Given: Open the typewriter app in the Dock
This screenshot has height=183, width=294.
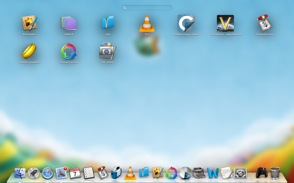Looking at the screenshot, I should point(199,173).
